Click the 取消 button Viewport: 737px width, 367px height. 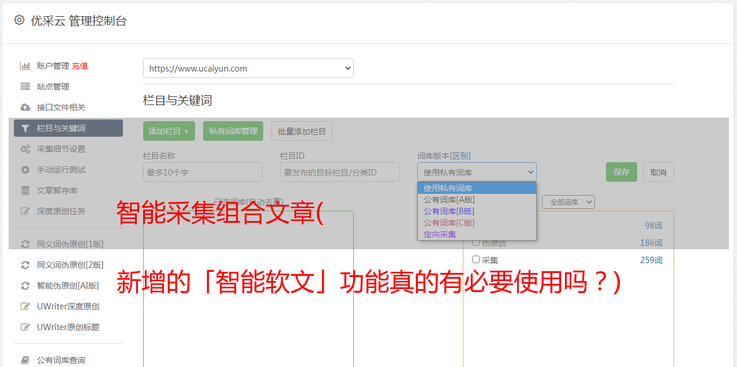point(659,172)
